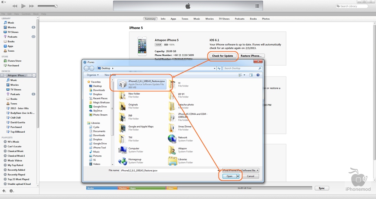Switch to the TV Shows tab
This screenshot has width=376, height=199.
click(224, 19)
